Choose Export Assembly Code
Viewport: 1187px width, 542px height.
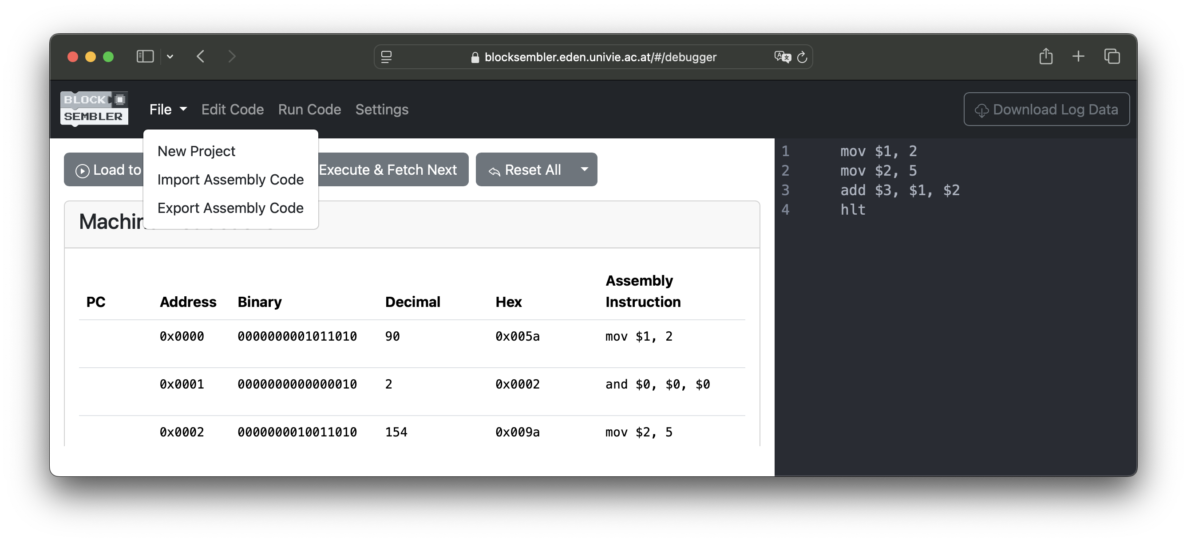click(x=230, y=208)
